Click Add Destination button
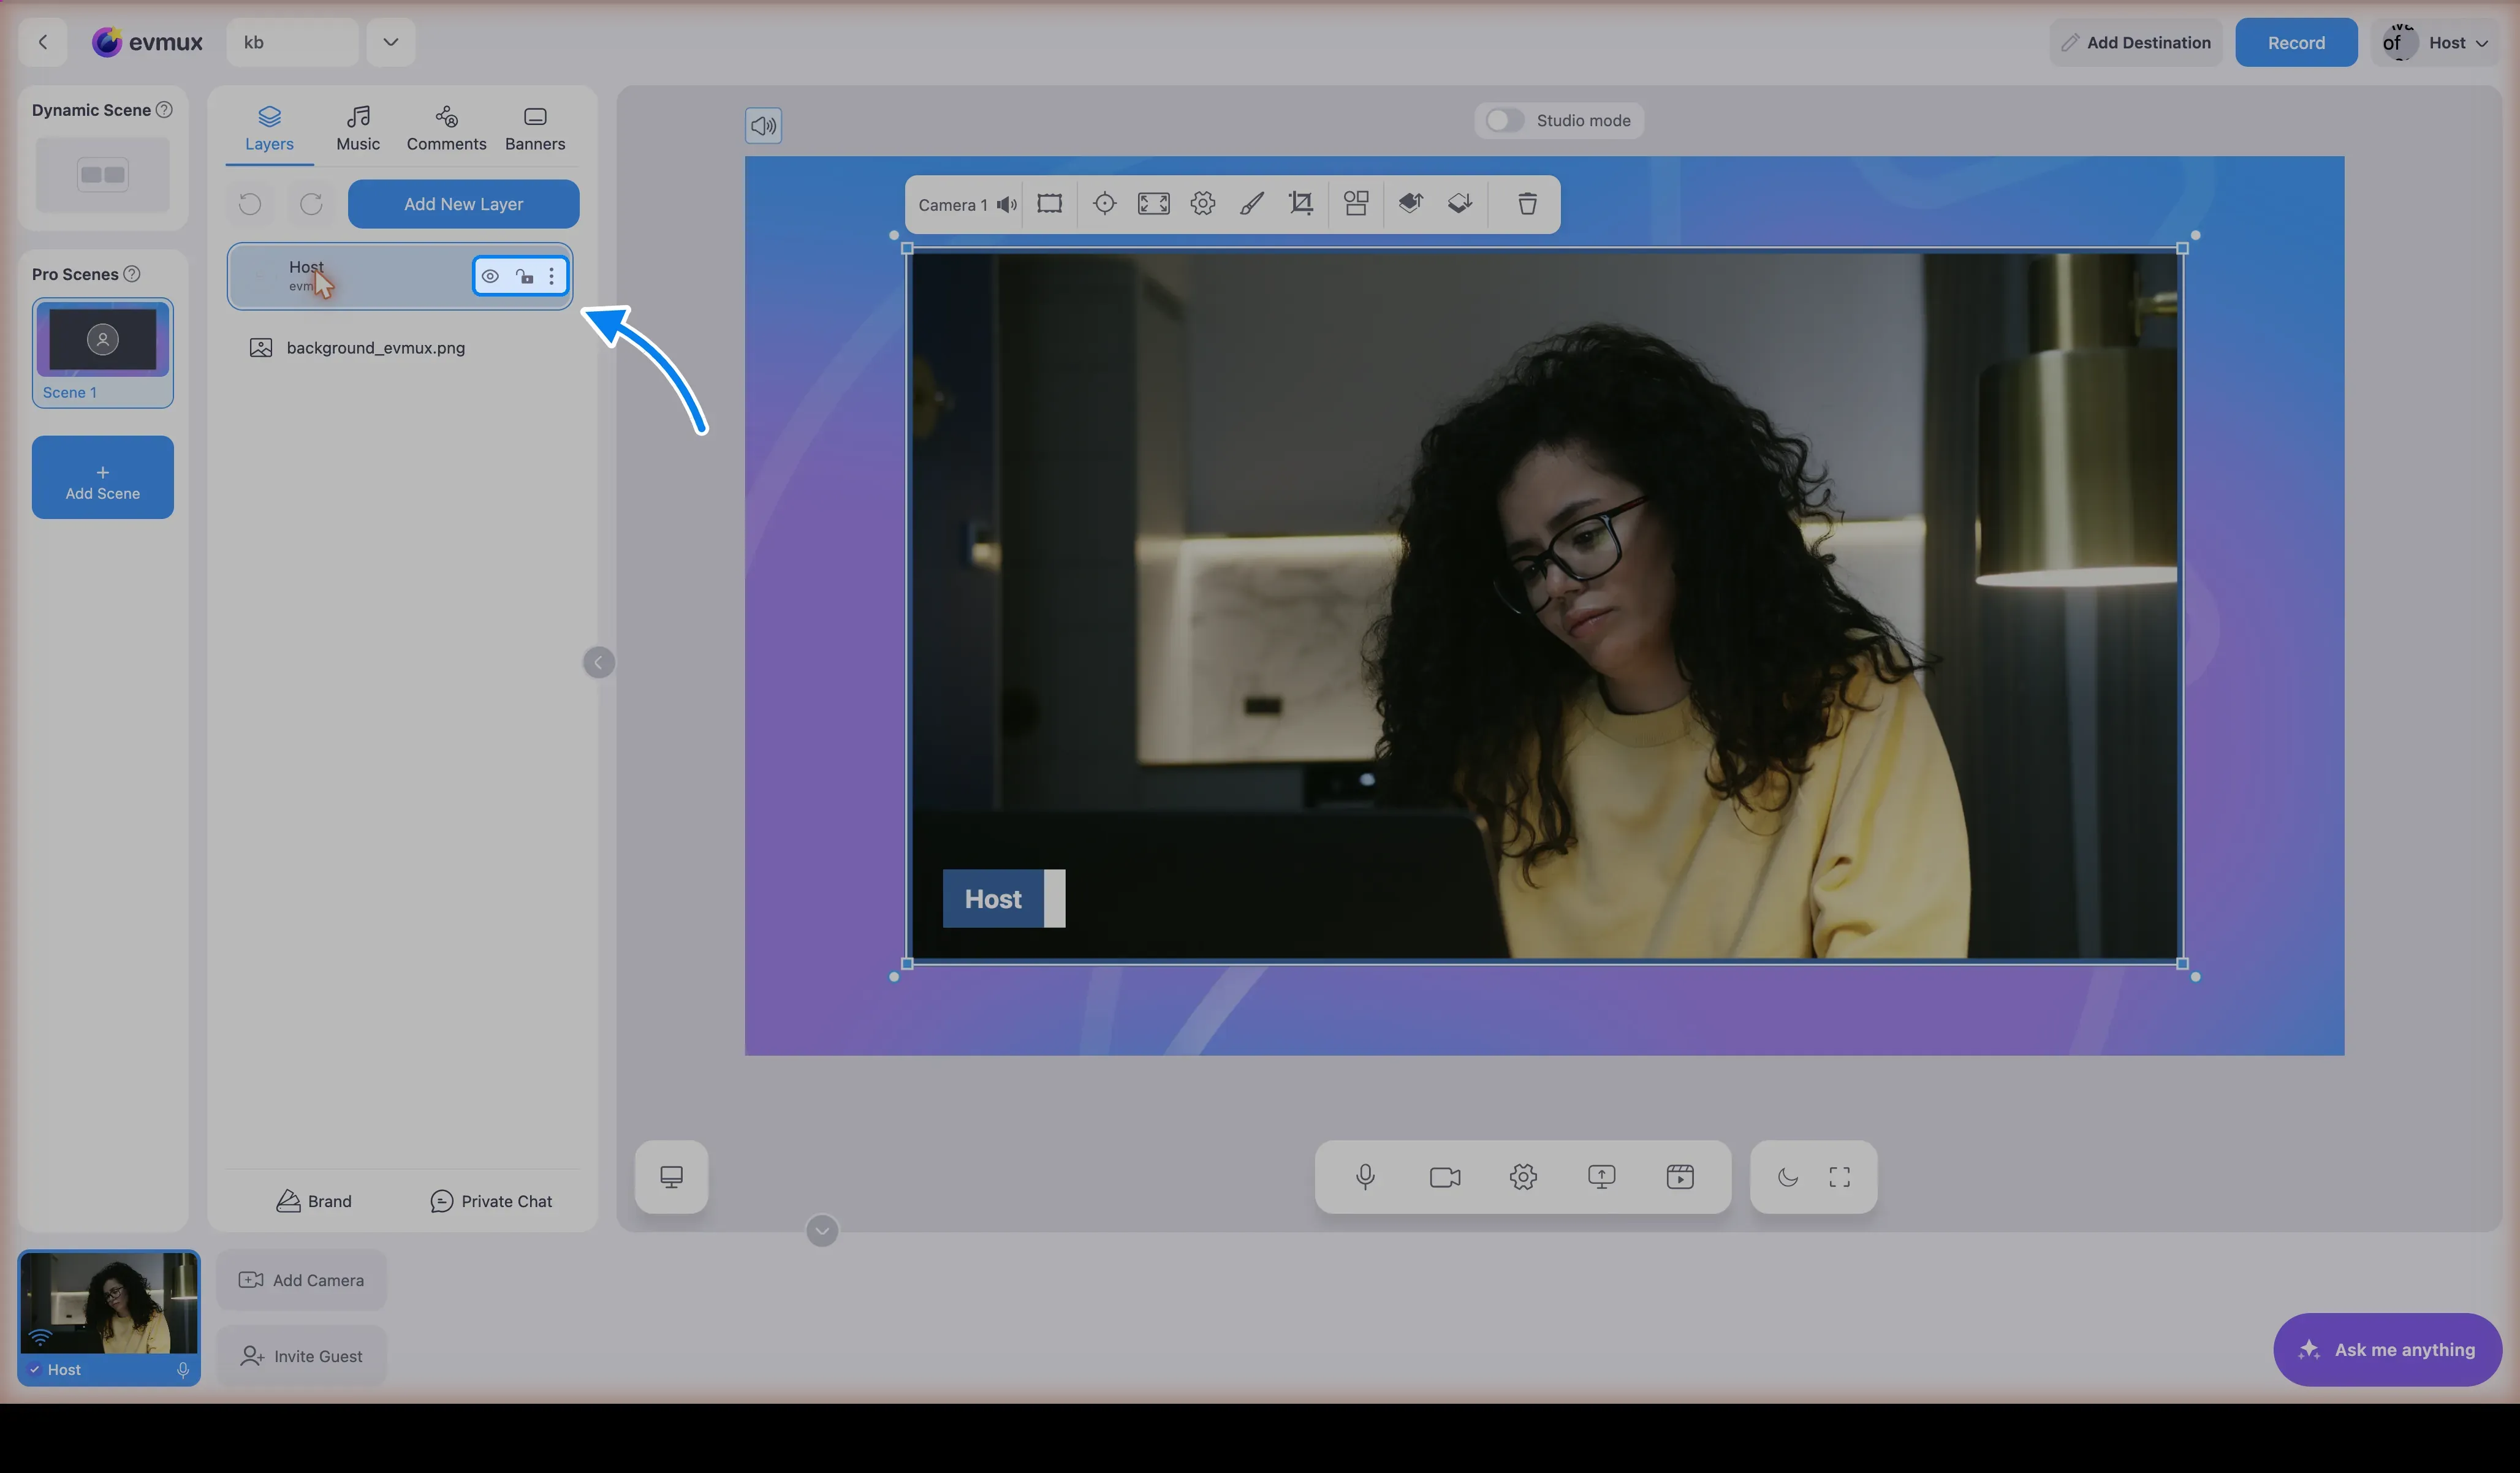This screenshot has height=1473, width=2520. coord(2136,43)
